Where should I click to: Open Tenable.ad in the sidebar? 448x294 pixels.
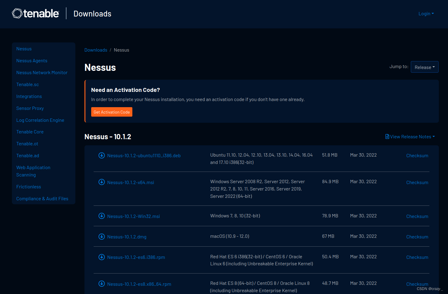(x=28, y=156)
